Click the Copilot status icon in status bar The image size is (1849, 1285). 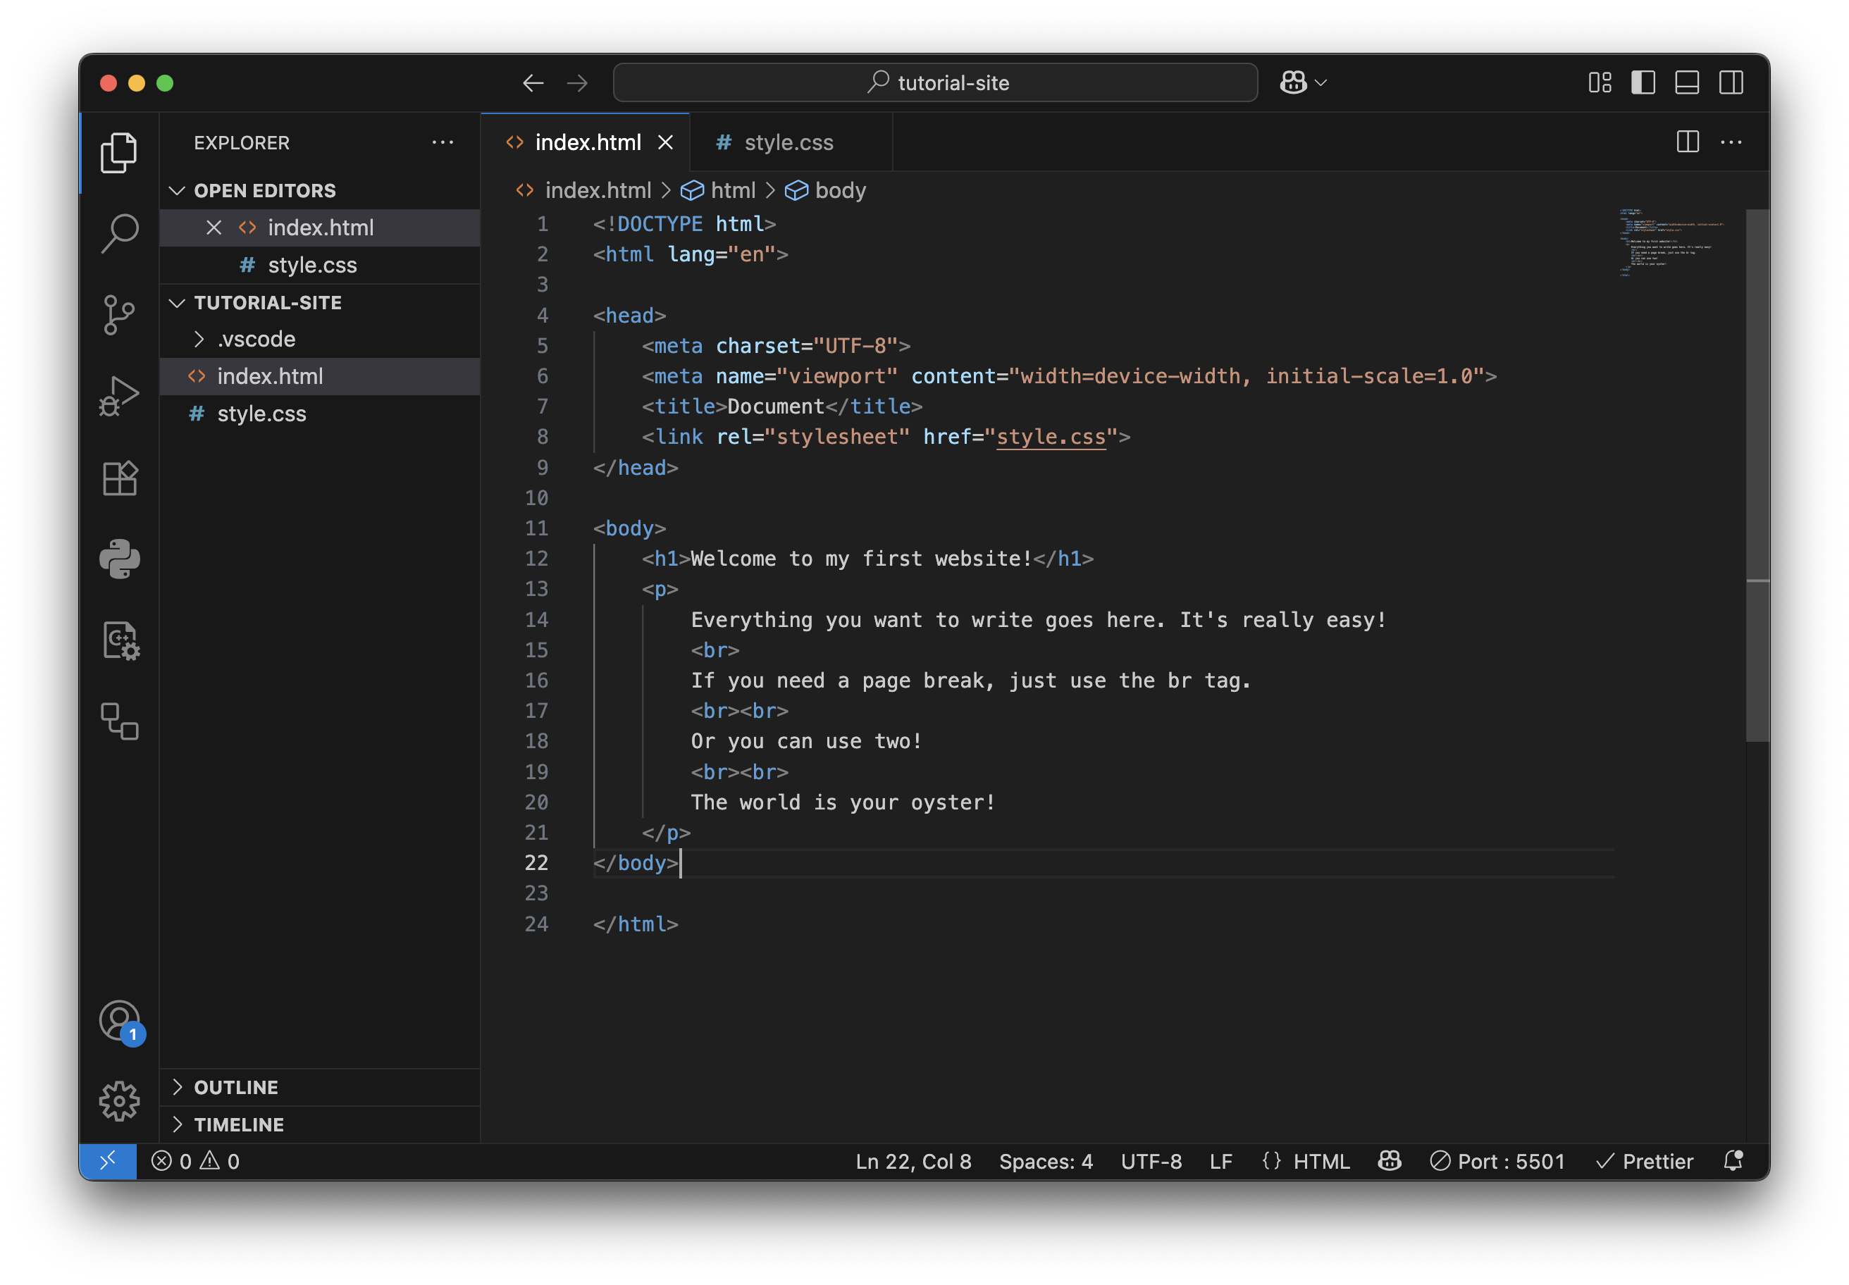point(1389,1161)
